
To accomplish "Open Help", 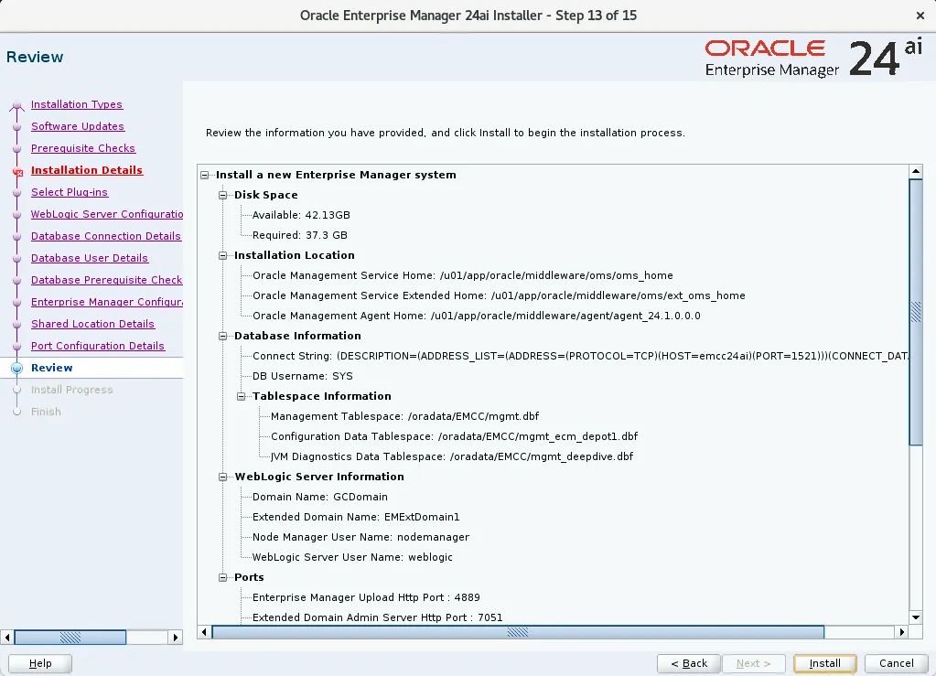I will 39,663.
